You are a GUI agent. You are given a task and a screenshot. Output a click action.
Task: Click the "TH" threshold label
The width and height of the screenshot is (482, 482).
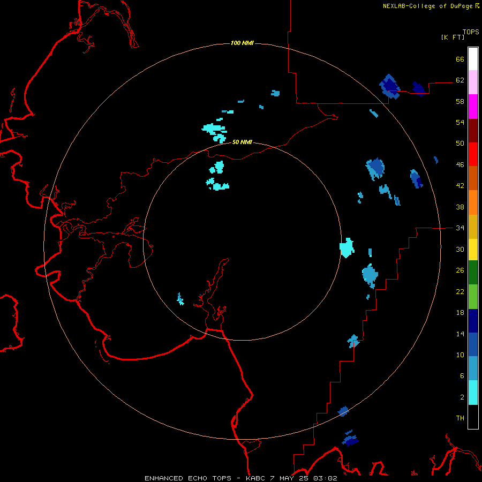tap(460, 418)
